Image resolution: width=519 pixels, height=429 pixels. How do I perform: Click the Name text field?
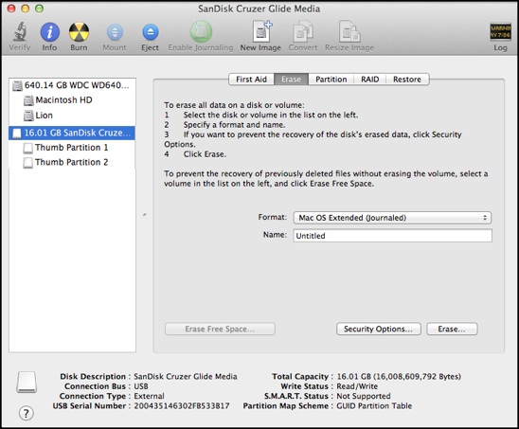coord(392,236)
